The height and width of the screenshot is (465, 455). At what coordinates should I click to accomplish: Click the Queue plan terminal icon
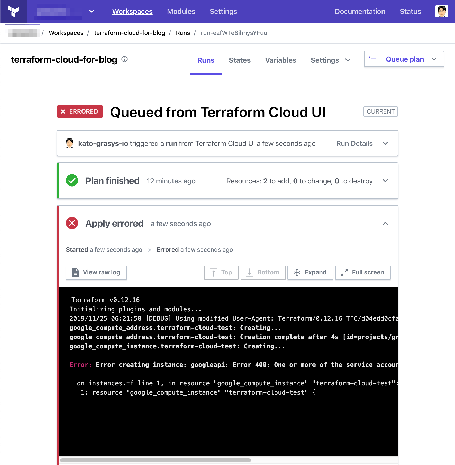(x=372, y=59)
